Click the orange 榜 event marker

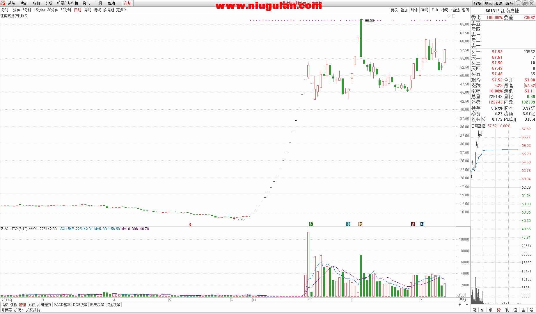point(361,224)
